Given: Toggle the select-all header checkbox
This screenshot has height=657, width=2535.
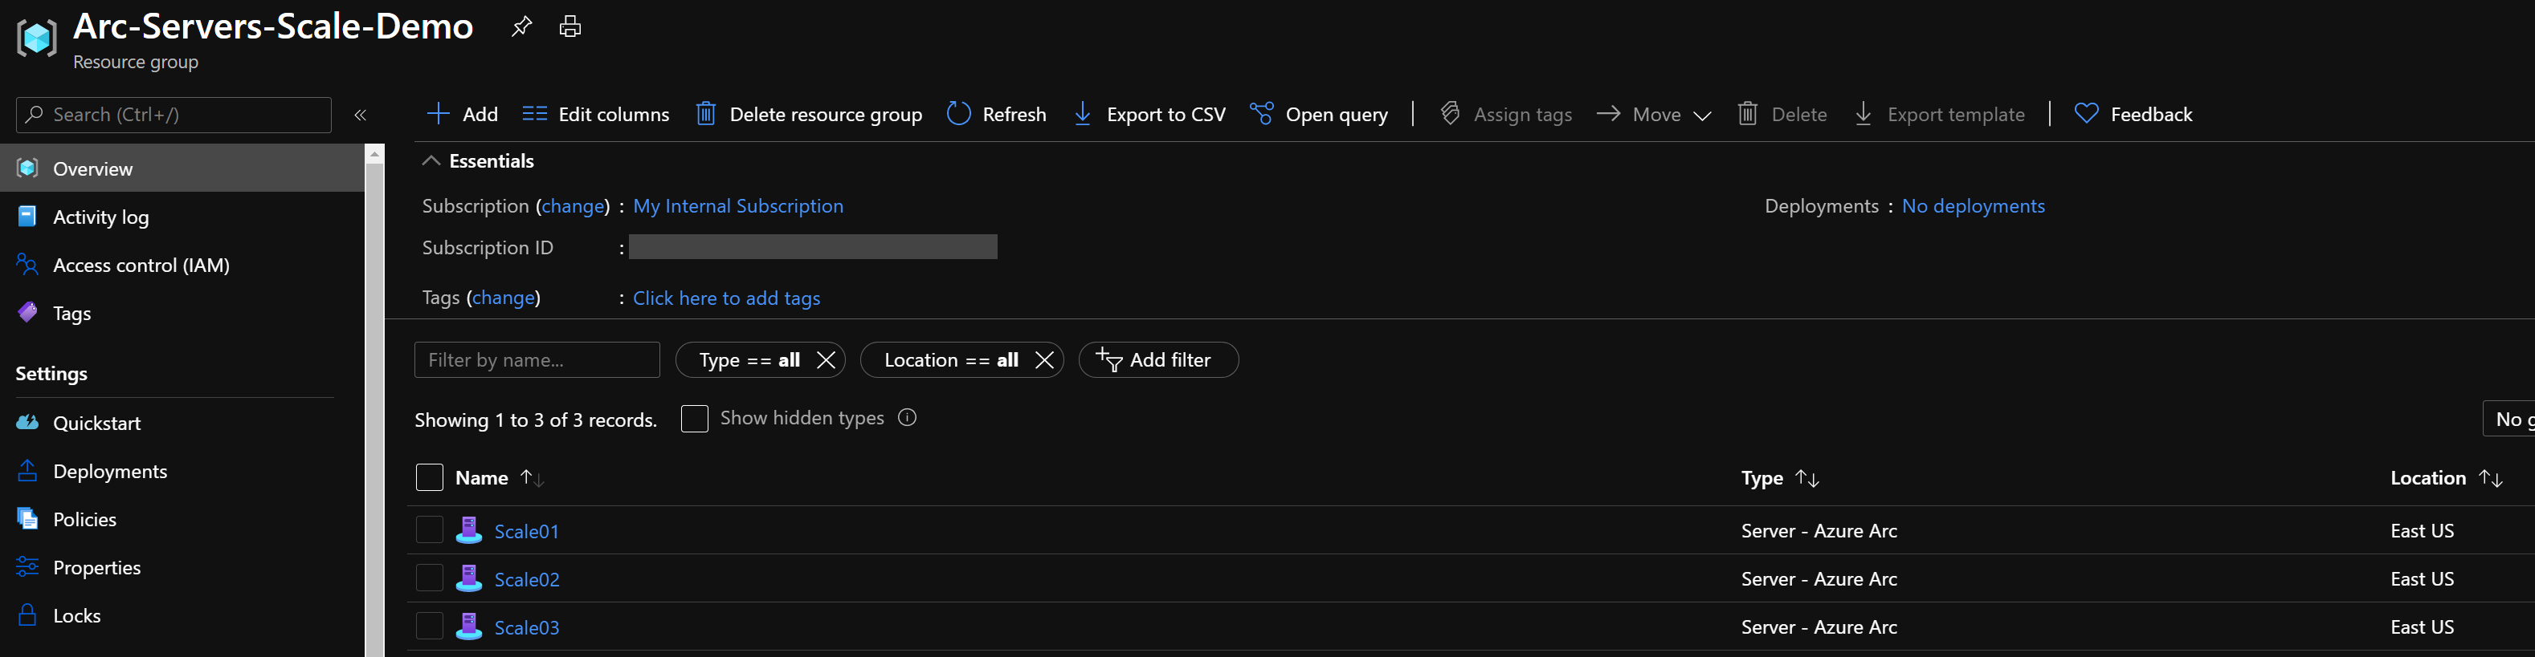Looking at the screenshot, I should (x=429, y=478).
